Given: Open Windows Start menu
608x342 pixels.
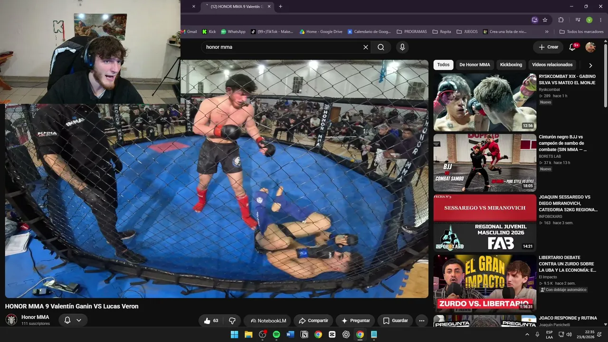Looking at the screenshot, I should 234,334.
